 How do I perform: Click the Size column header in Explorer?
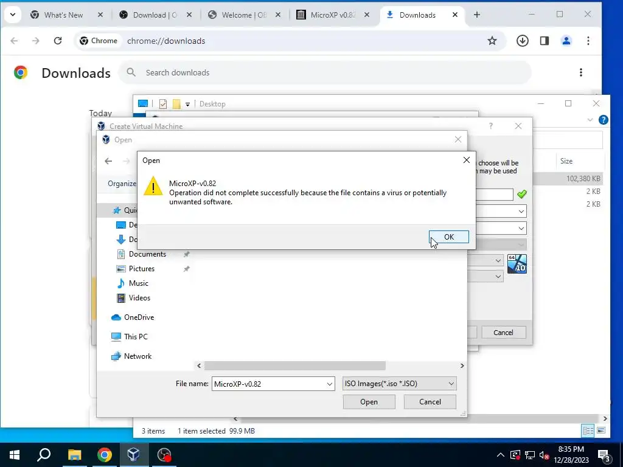(566, 161)
